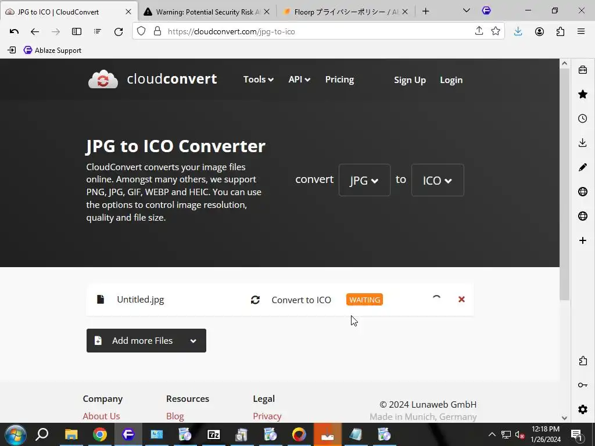The height and width of the screenshot is (446, 595).
Task: Open the downloads toolbar icon
Action: (518, 31)
